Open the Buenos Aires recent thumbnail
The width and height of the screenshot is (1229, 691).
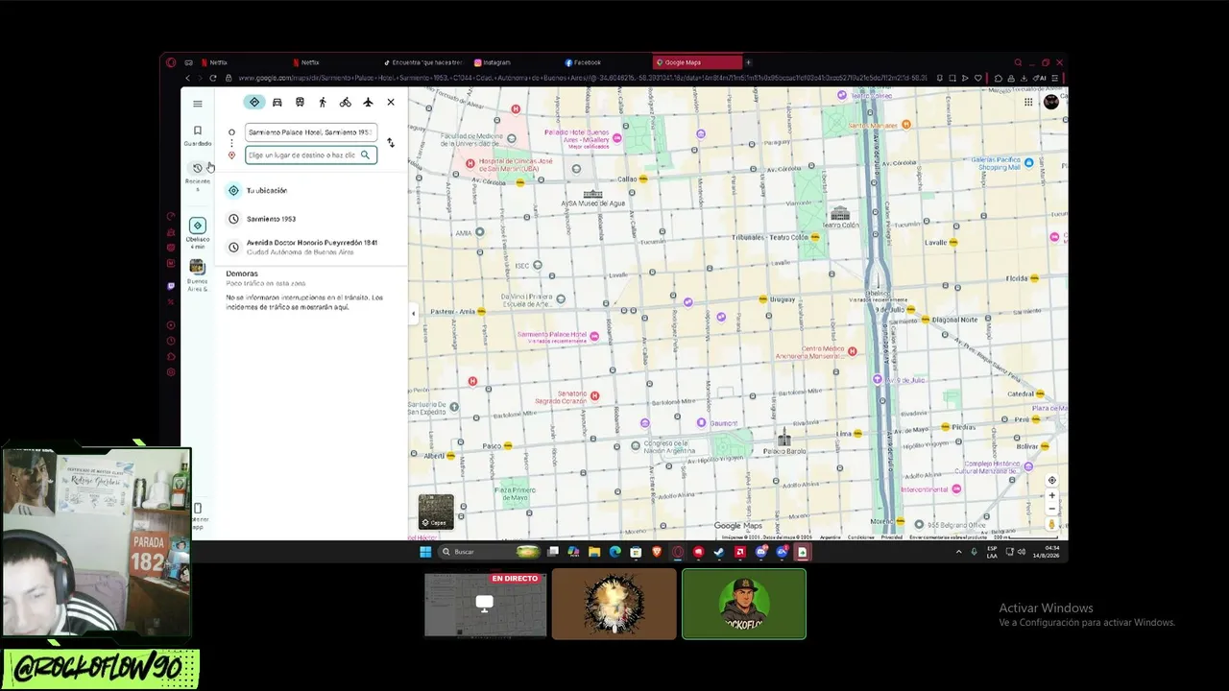[x=197, y=274]
